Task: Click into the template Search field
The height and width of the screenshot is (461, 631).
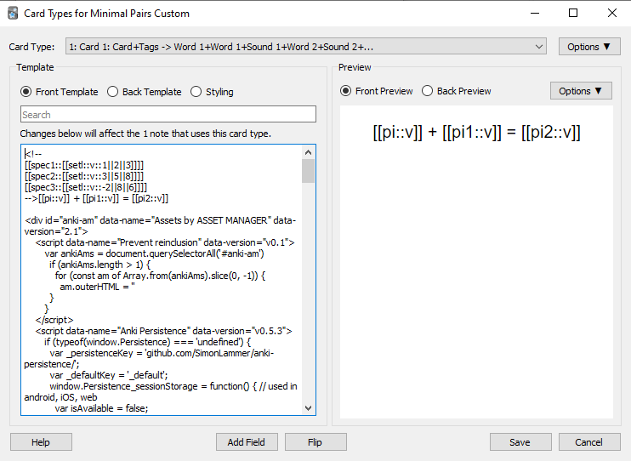Action: (168, 114)
